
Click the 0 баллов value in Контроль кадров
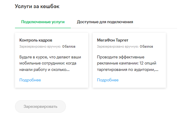[x=69, y=46]
